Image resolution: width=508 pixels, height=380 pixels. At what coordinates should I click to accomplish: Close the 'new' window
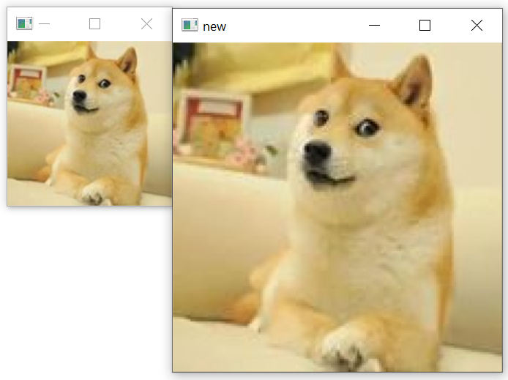point(477,26)
